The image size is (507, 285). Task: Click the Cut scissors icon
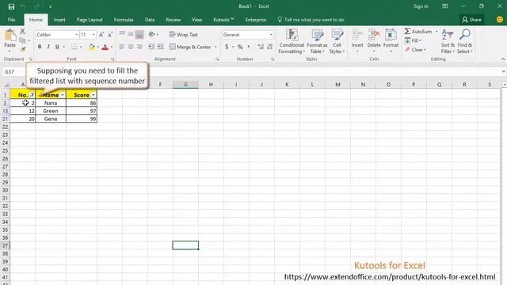(22, 32)
